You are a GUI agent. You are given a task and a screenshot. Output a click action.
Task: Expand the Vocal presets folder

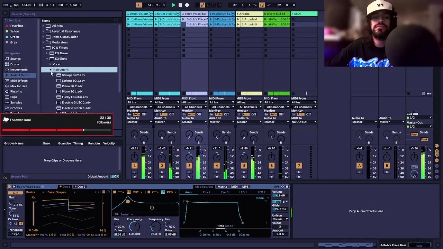[51, 64]
